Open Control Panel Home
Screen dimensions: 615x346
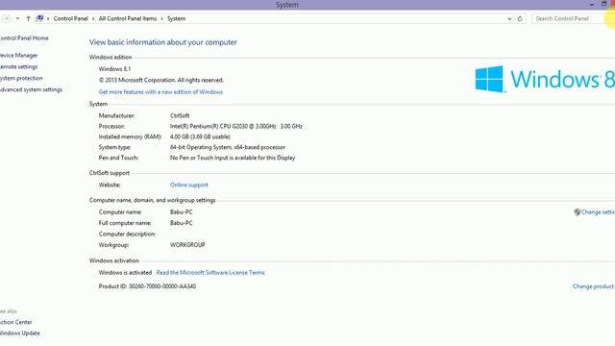[x=24, y=38]
